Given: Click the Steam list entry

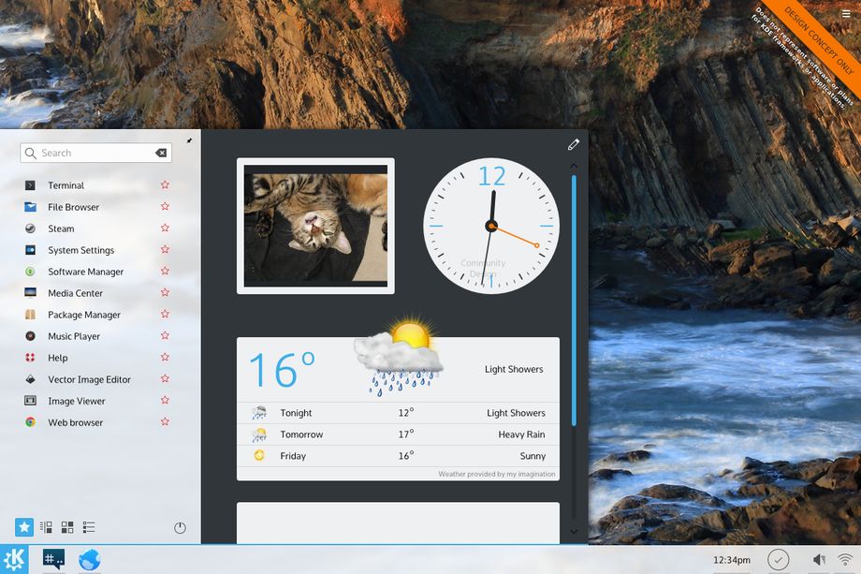Looking at the screenshot, I should [x=61, y=228].
